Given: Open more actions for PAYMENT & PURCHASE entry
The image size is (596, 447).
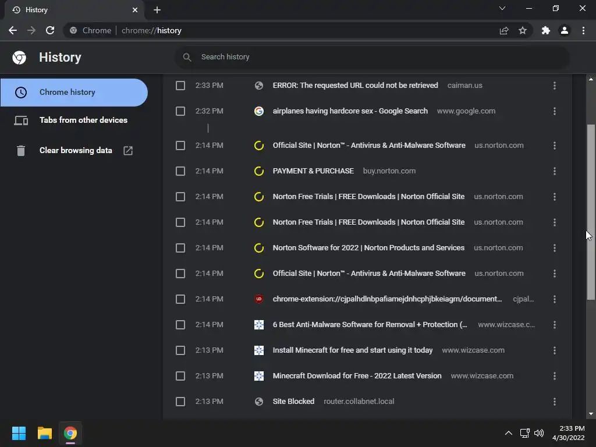Looking at the screenshot, I should (x=555, y=171).
